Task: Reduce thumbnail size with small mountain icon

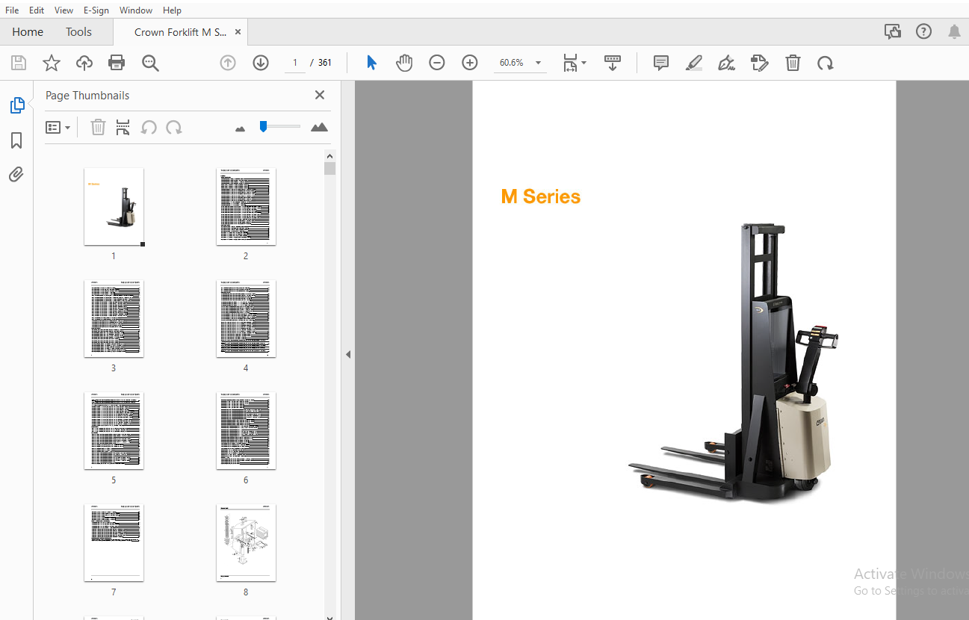Action: 240,128
